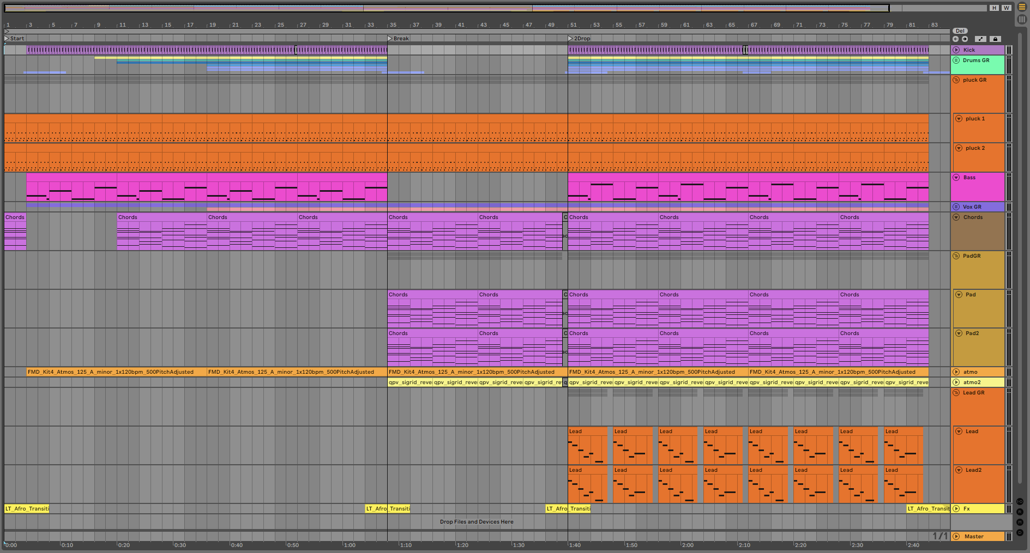The image size is (1030, 553).
Task: Select the Kick track title
Action: (x=969, y=50)
